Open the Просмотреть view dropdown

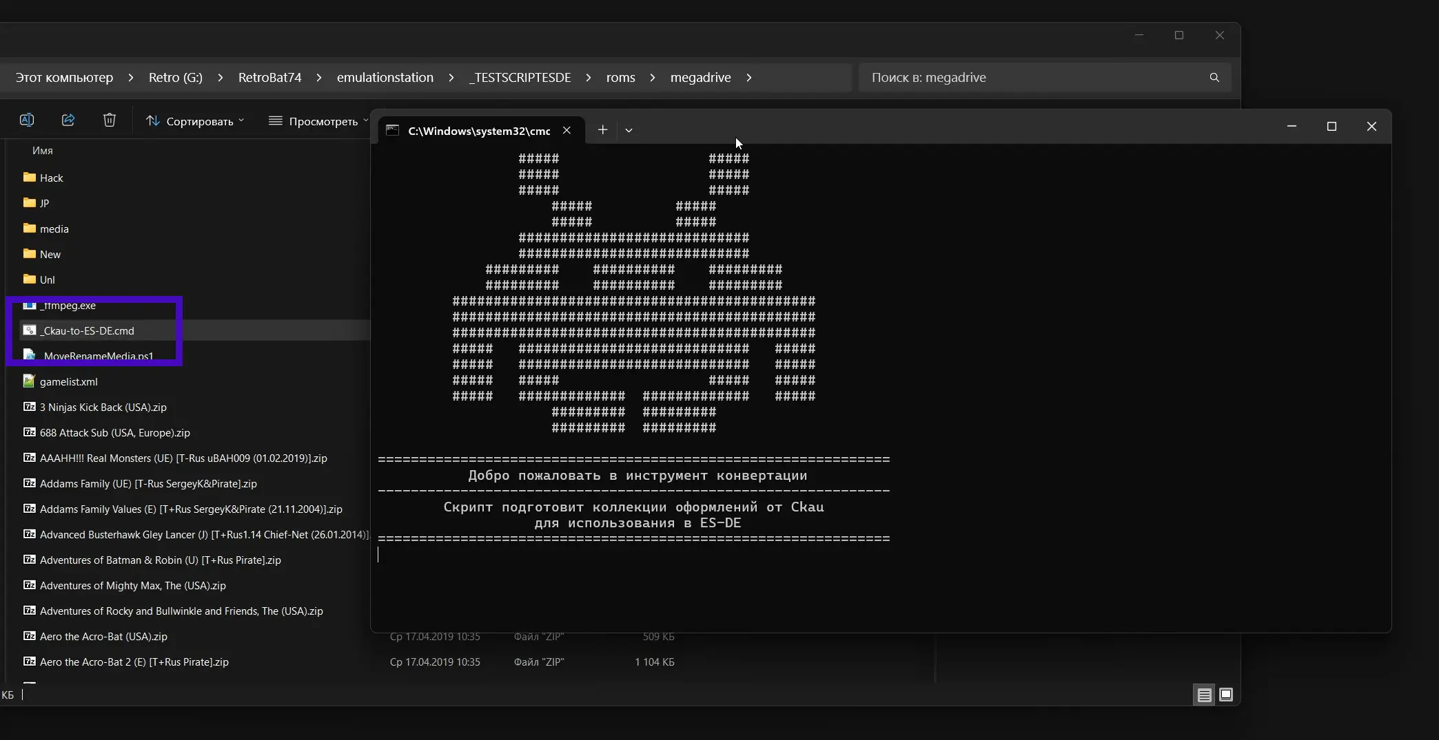[318, 121]
